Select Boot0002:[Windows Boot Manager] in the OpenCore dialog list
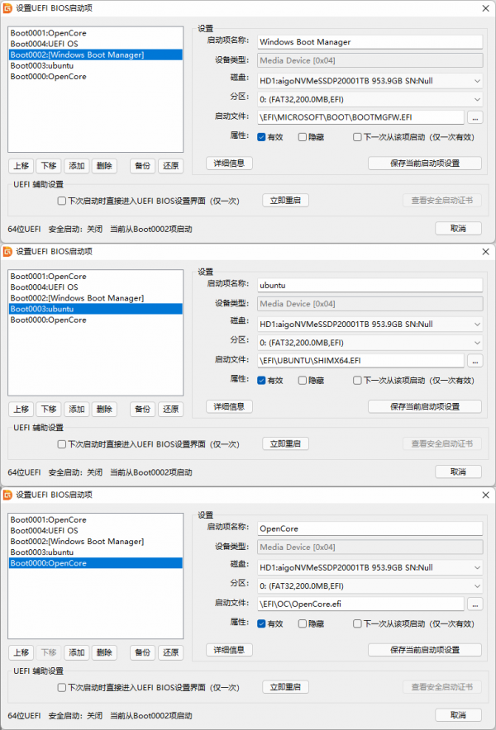Screen dimensions: 496x730 (95, 542)
